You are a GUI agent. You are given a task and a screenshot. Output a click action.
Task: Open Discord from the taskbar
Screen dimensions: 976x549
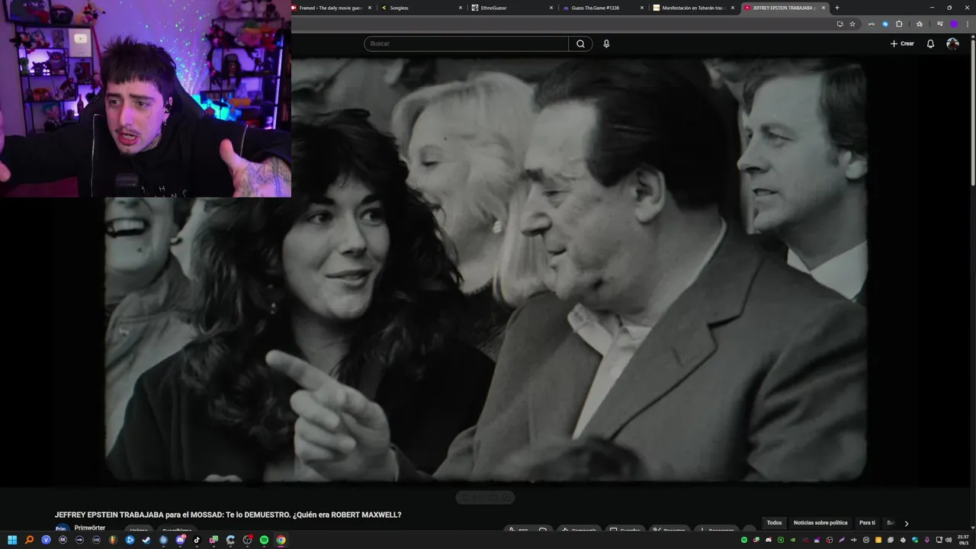pyautogui.click(x=181, y=540)
